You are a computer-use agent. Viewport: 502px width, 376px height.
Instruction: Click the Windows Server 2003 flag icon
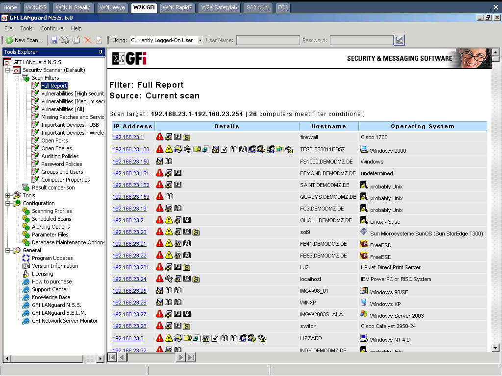click(x=363, y=314)
